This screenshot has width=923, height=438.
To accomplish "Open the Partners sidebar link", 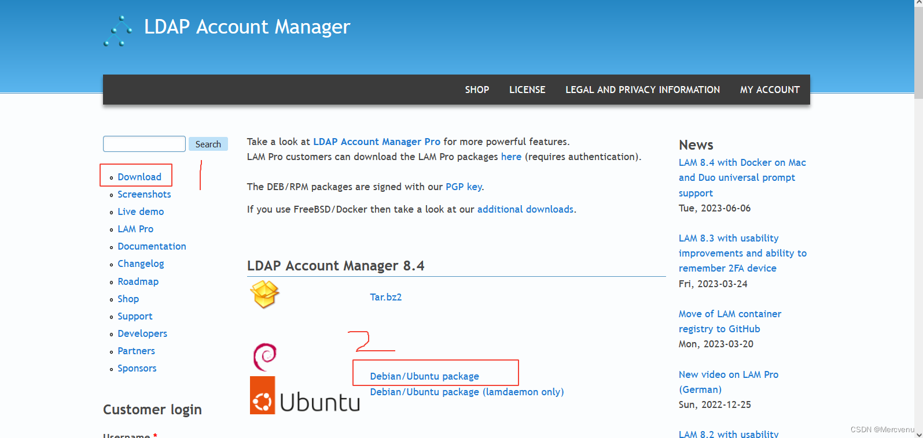I will pos(136,351).
